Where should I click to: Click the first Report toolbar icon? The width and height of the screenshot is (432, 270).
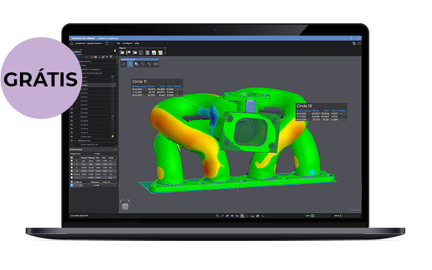pos(123,52)
